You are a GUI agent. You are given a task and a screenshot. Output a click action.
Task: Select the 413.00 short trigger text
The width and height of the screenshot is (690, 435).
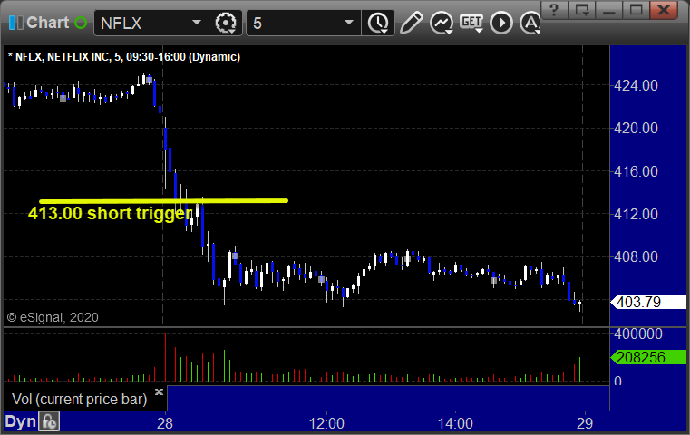point(110,213)
